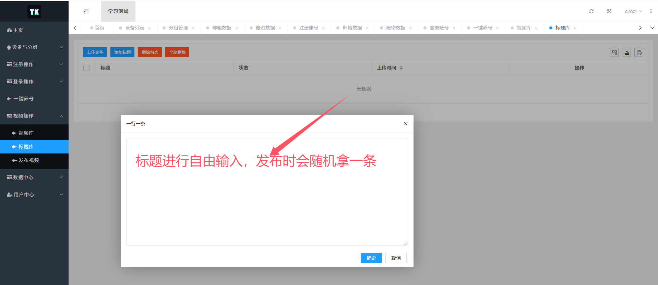Click 删除勾选 button
This screenshot has height=285, width=658.
coord(150,52)
